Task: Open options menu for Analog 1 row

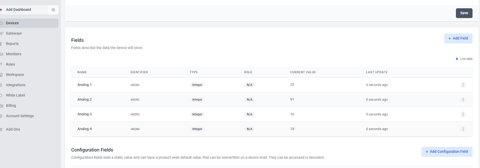Action: pyautogui.click(x=463, y=85)
